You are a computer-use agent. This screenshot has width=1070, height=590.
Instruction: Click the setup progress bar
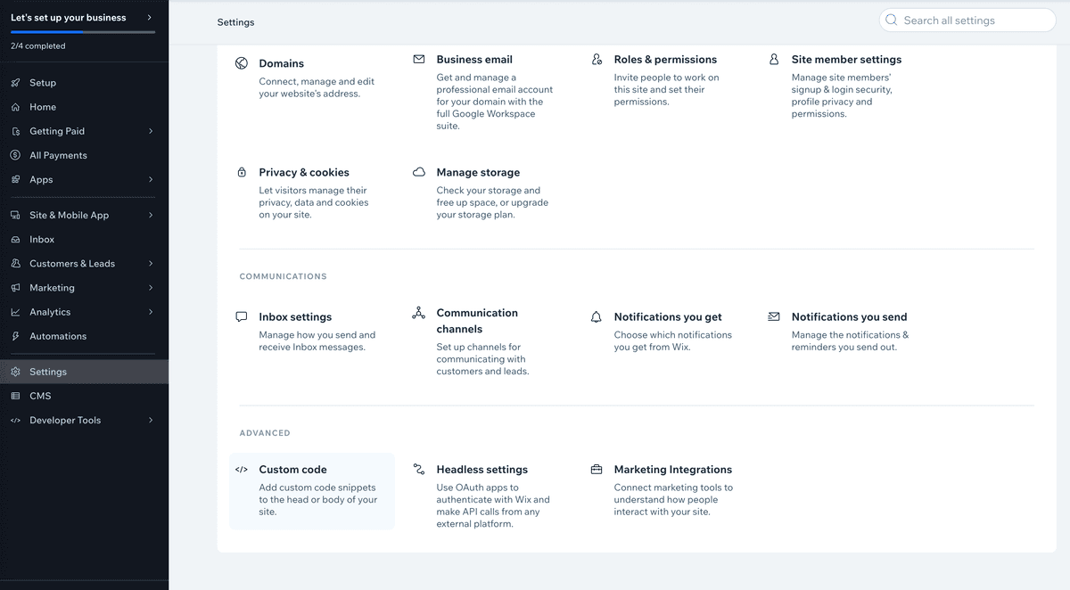[83, 32]
